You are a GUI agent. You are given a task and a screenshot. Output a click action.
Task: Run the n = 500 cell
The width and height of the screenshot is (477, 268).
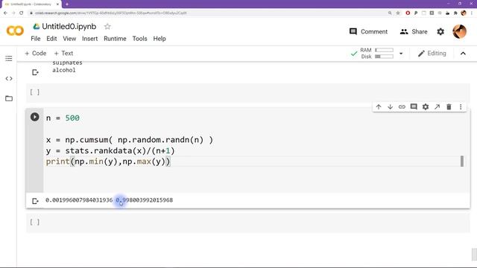click(35, 117)
